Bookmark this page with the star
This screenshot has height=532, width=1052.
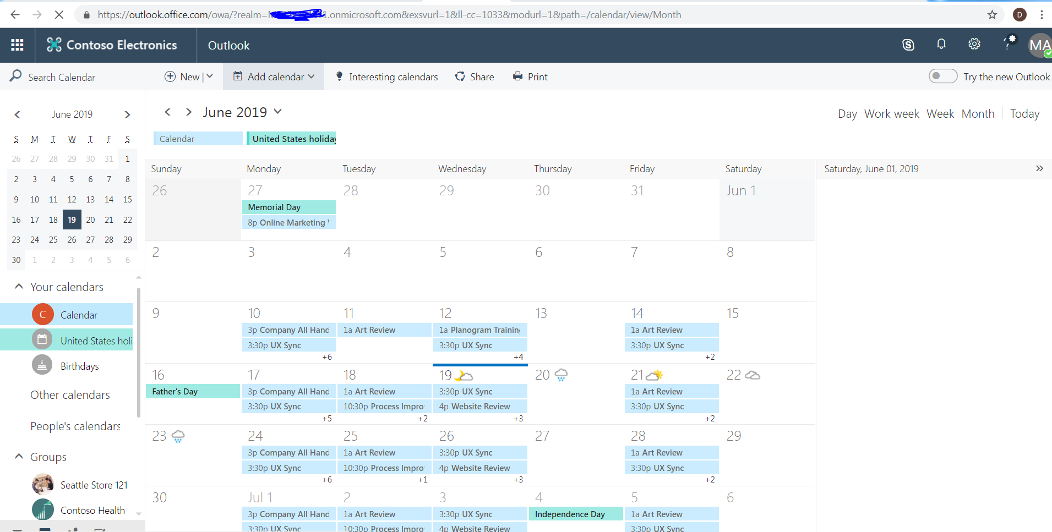[x=992, y=15]
